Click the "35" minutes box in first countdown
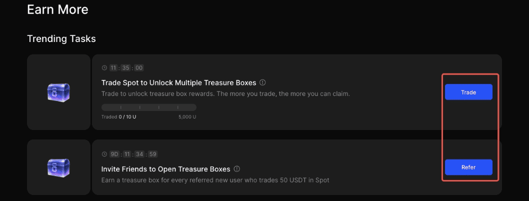Viewport: 529px width, 201px height. click(x=126, y=68)
